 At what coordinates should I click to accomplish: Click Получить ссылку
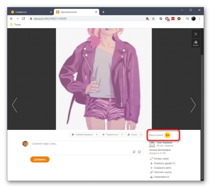(x=161, y=172)
